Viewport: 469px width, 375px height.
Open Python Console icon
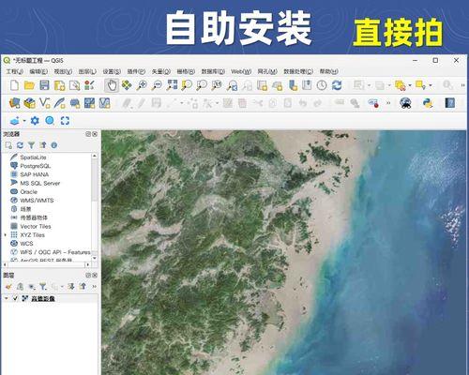click(x=428, y=103)
